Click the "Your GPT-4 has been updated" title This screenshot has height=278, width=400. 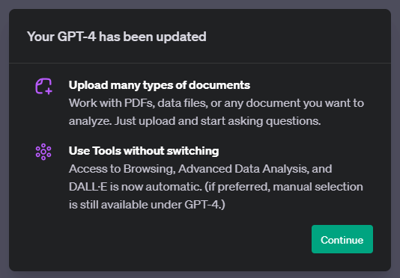pyautogui.click(x=117, y=37)
